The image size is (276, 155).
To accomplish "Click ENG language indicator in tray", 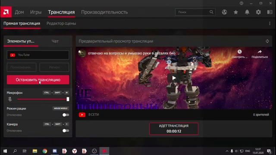I will 248,151.
